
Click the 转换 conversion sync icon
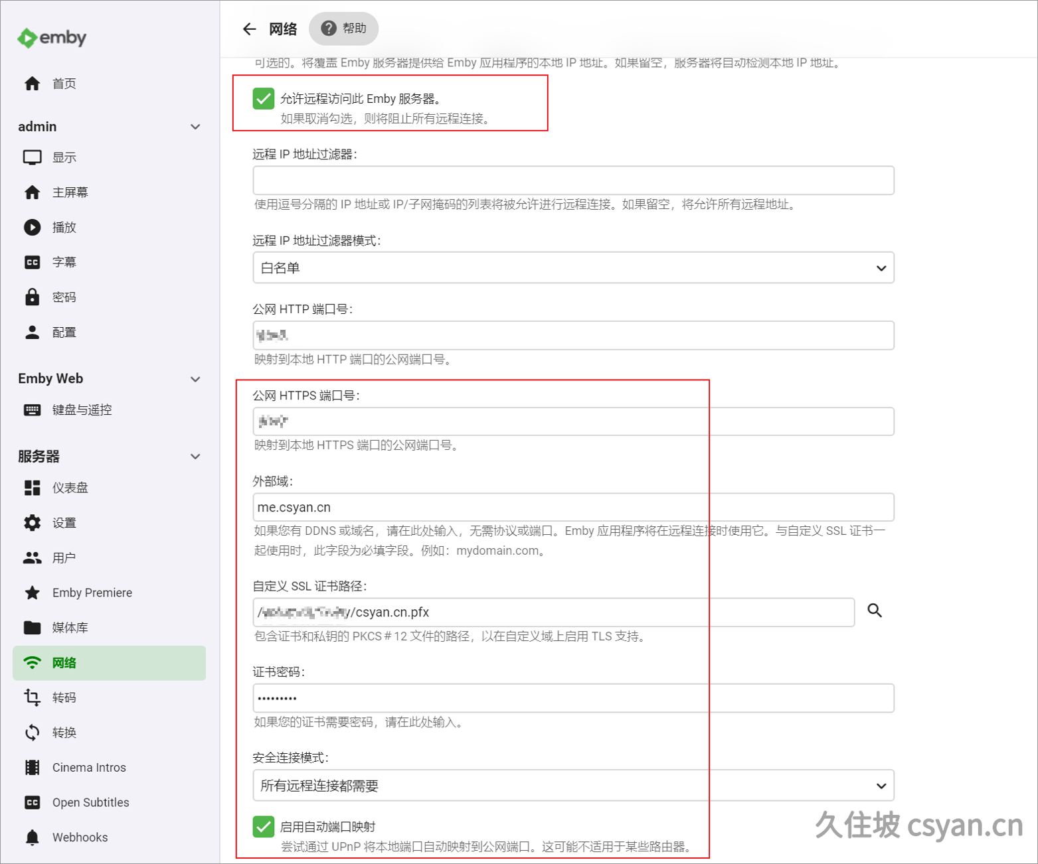(x=32, y=733)
